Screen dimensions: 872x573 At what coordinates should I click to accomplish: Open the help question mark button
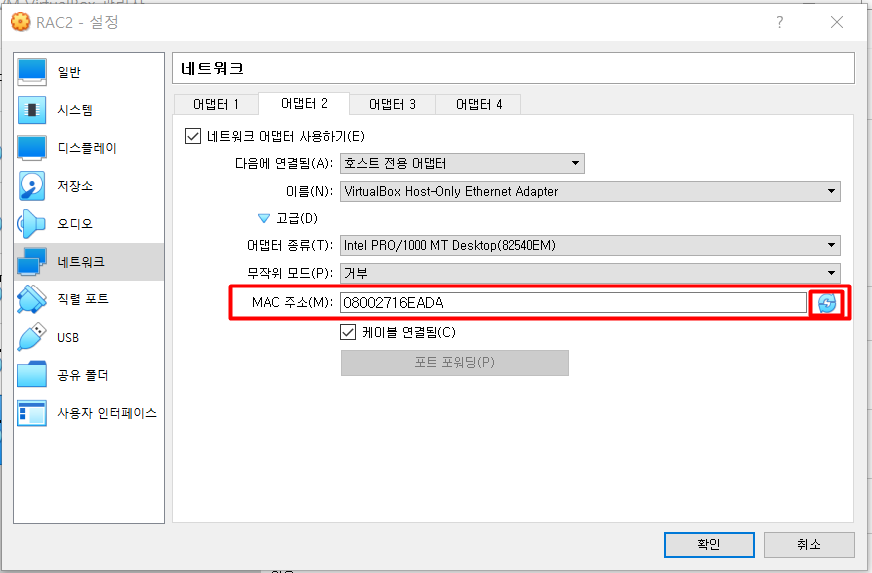pyautogui.click(x=780, y=22)
